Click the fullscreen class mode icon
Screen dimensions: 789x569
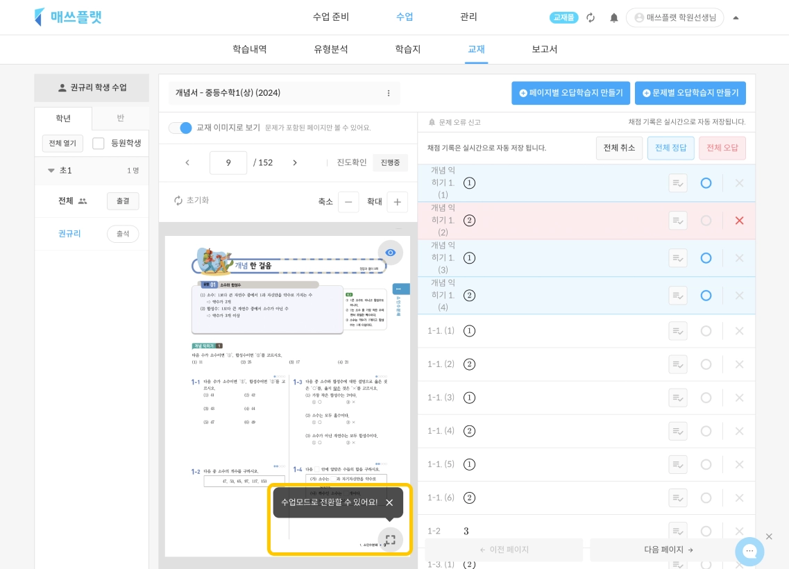pyautogui.click(x=390, y=540)
